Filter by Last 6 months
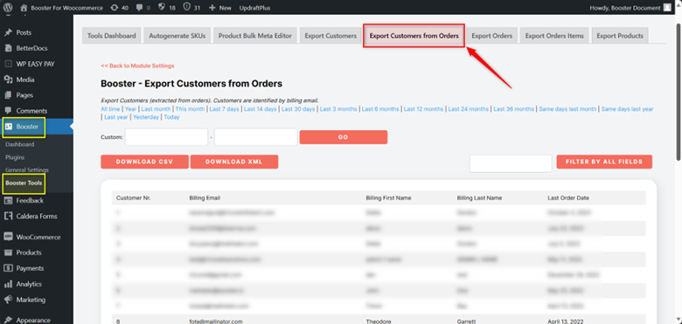 tap(380, 109)
